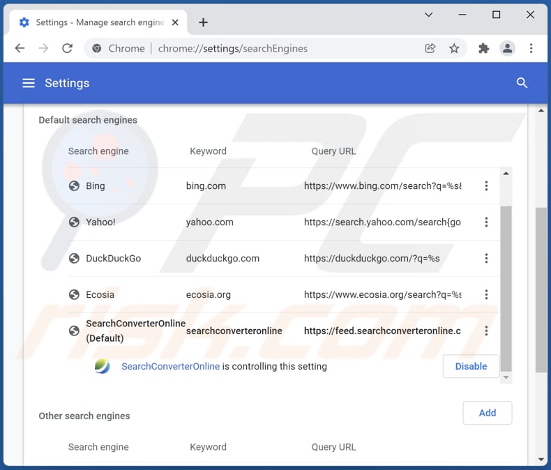The image size is (551, 470).
Task: Open the Extensions puzzle icon
Action: coord(484,48)
